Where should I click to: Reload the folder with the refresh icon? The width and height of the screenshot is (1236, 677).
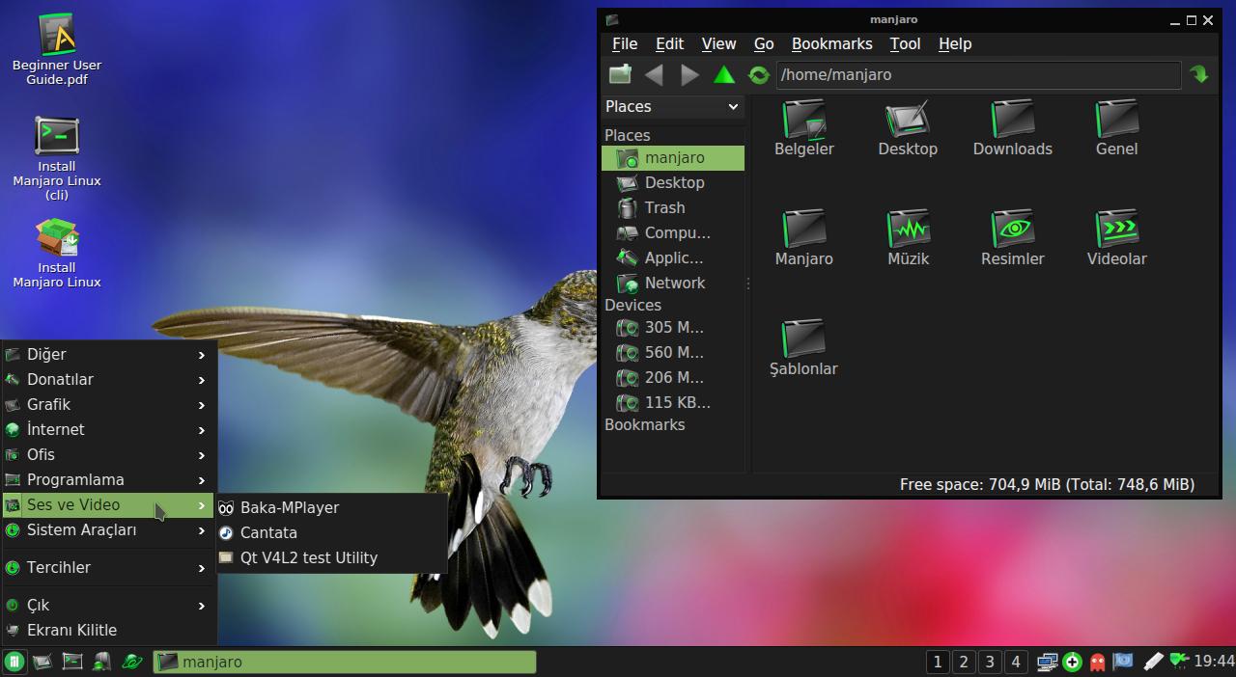pyautogui.click(x=759, y=74)
